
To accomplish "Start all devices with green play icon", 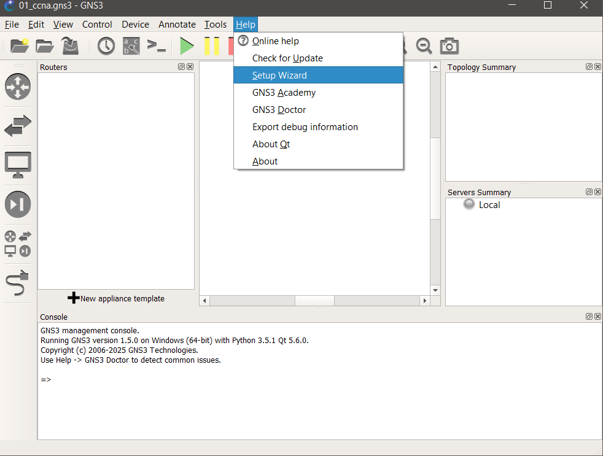I will tap(187, 46).
